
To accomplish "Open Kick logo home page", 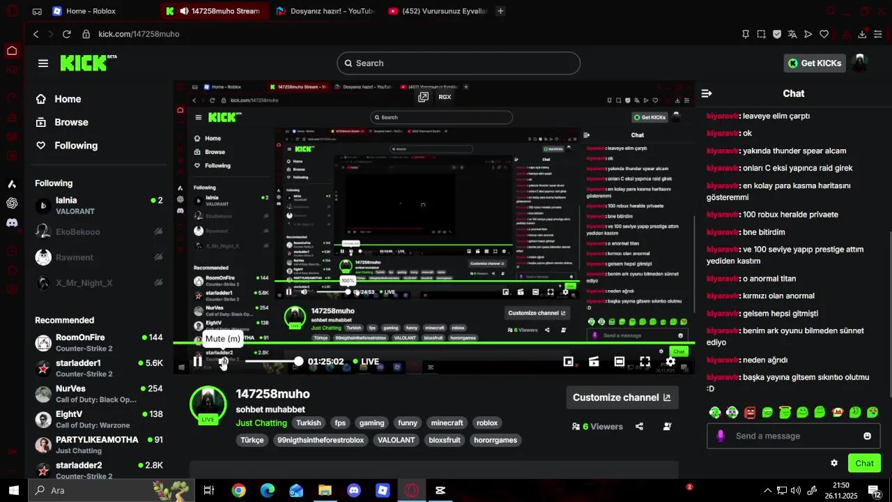I will (x=88, y=63).
